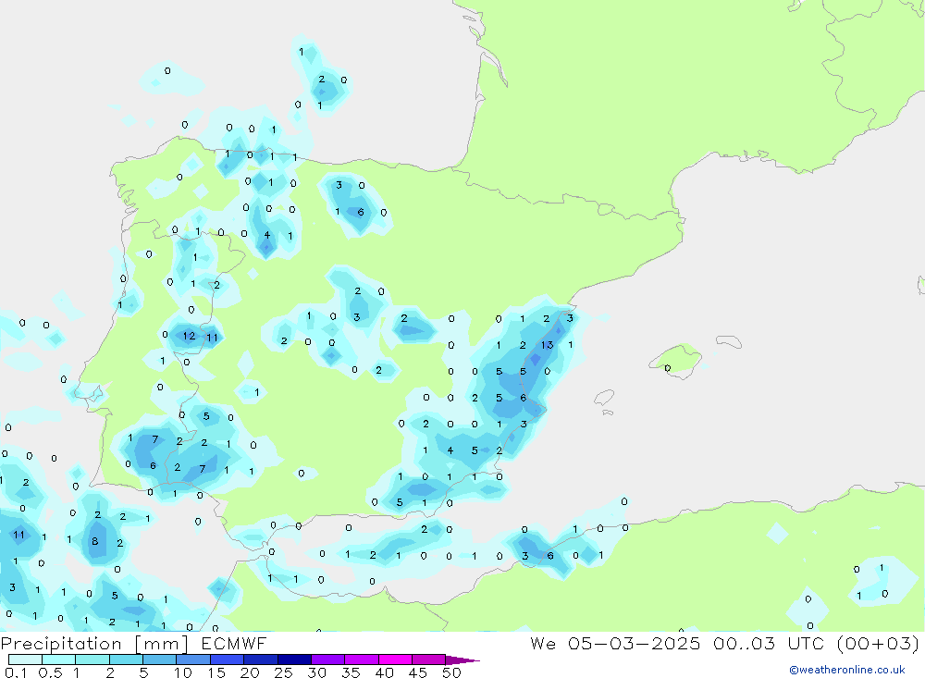Click the 2–5 mm legend color swatch
Viewport: 925px width, 678px height.
click(126, 660)
